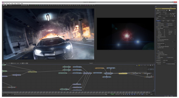This screenshot has width=179, height=98.
Task: Open the Camera dropdown
Action: pos(169,18)
